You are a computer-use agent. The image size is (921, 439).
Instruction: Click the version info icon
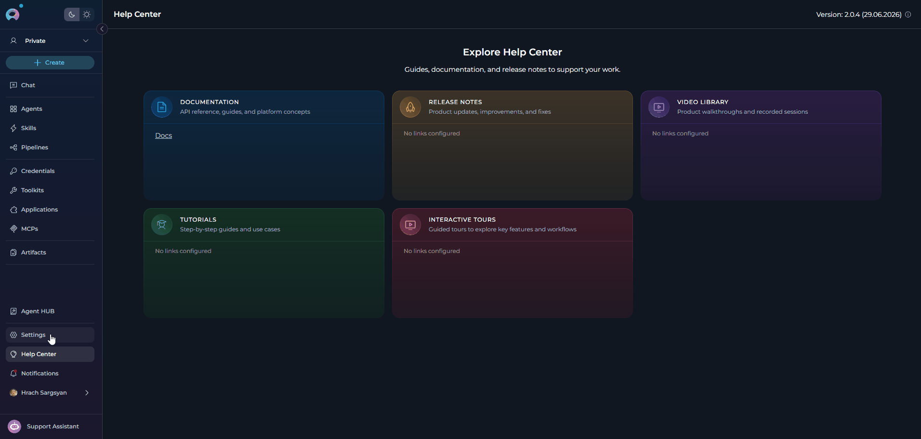tap(908, 14)
